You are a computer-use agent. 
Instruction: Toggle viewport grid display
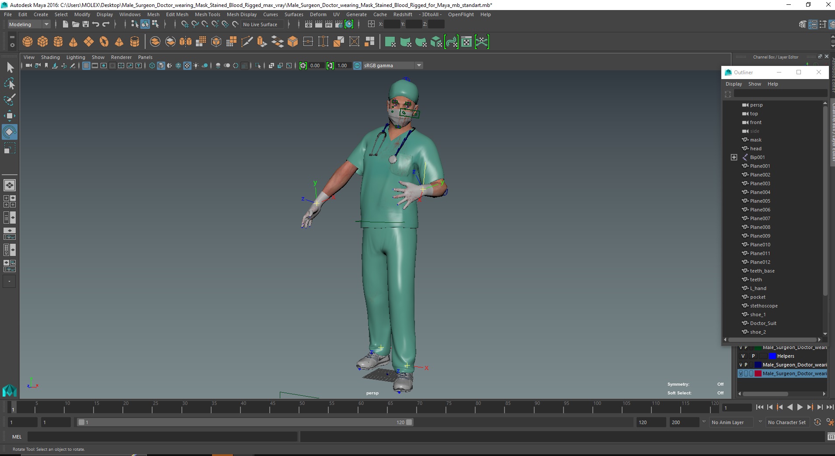pos(86,66)
